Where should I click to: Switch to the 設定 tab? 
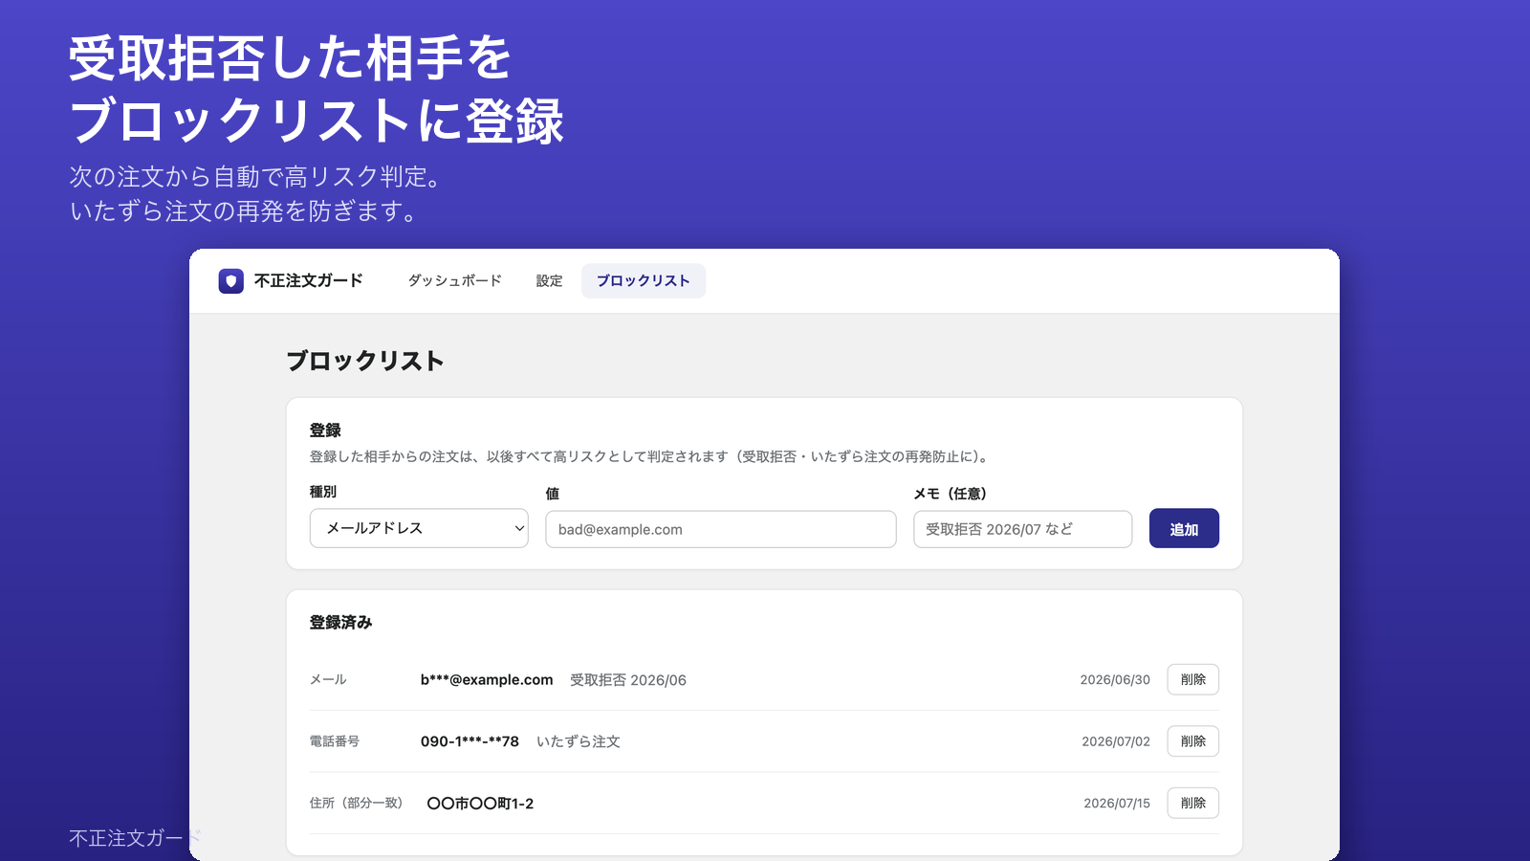[549, 280]
